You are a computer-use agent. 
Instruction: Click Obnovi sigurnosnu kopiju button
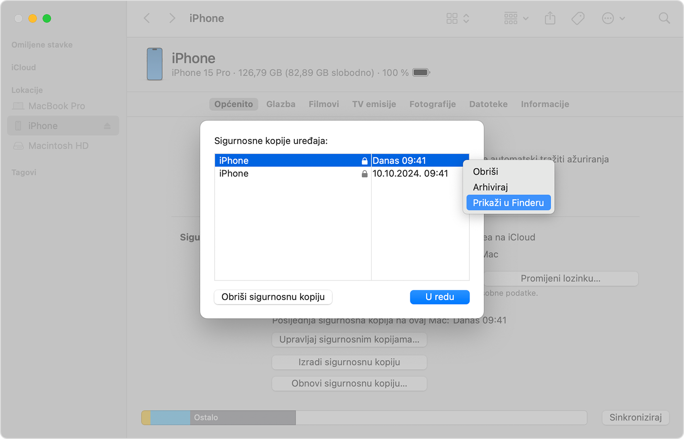coord(349,383)
